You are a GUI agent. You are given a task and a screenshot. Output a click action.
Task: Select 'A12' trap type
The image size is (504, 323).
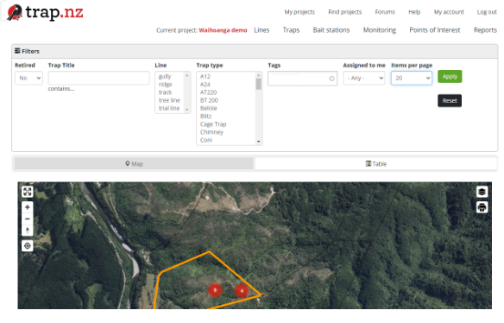[x=205, y=77]
